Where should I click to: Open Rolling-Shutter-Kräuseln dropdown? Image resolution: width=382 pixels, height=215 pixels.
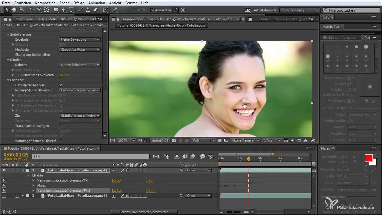80,90
